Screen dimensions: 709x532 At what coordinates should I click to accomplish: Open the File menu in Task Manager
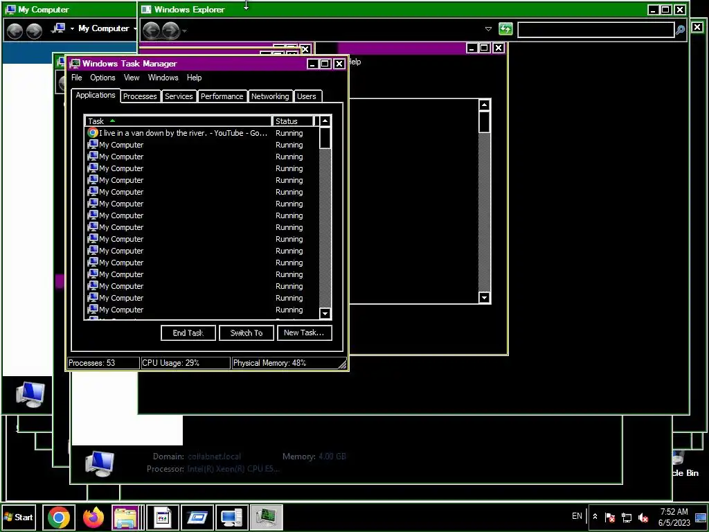tap(76, 78)
